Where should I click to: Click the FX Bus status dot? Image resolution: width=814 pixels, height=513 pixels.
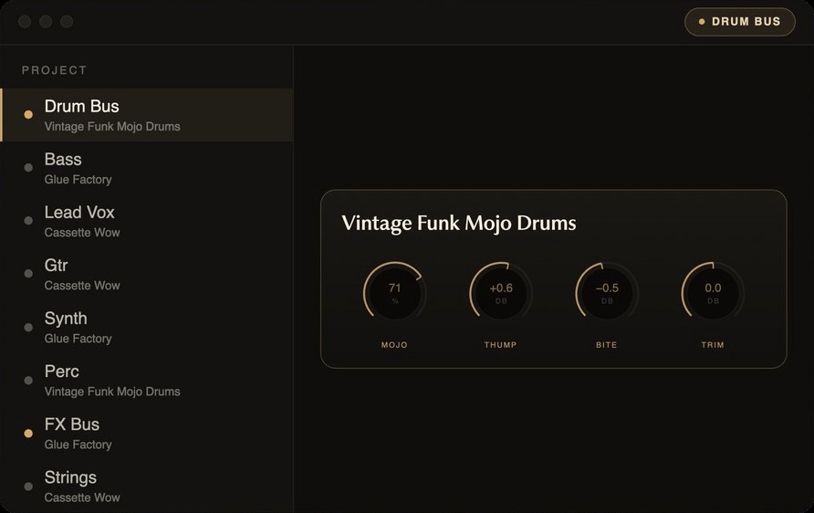point(28,433)
